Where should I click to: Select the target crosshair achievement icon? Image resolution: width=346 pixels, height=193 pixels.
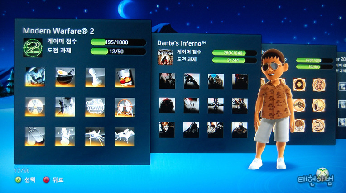click(125, 107)
